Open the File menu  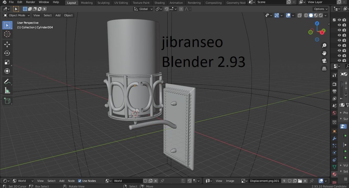[11, 2]
